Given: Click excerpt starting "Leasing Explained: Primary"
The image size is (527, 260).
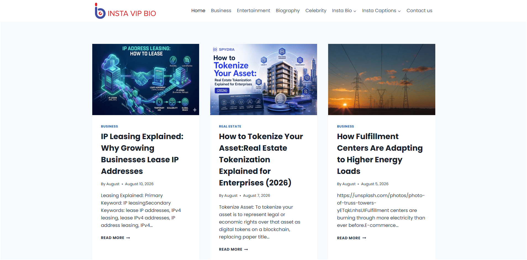Looking at the screenshot, I should tap(141, 210).
